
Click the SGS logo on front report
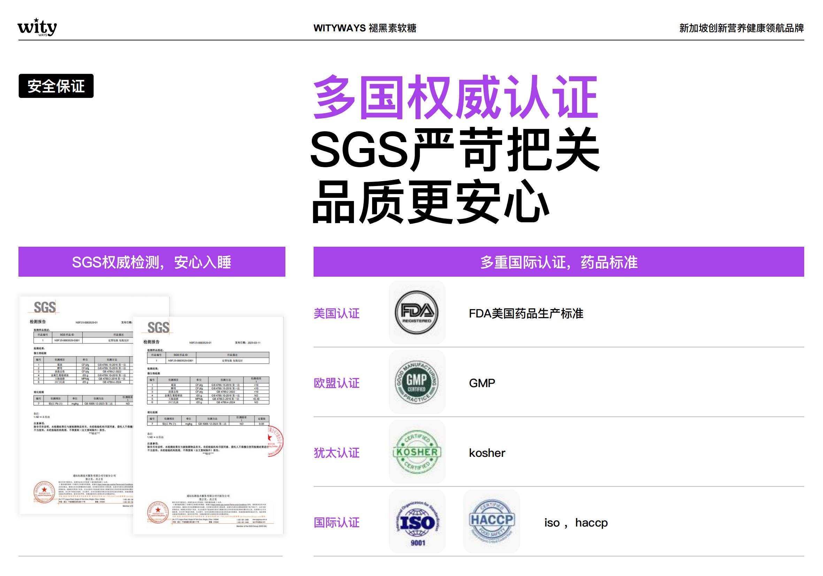click(158, 328)
